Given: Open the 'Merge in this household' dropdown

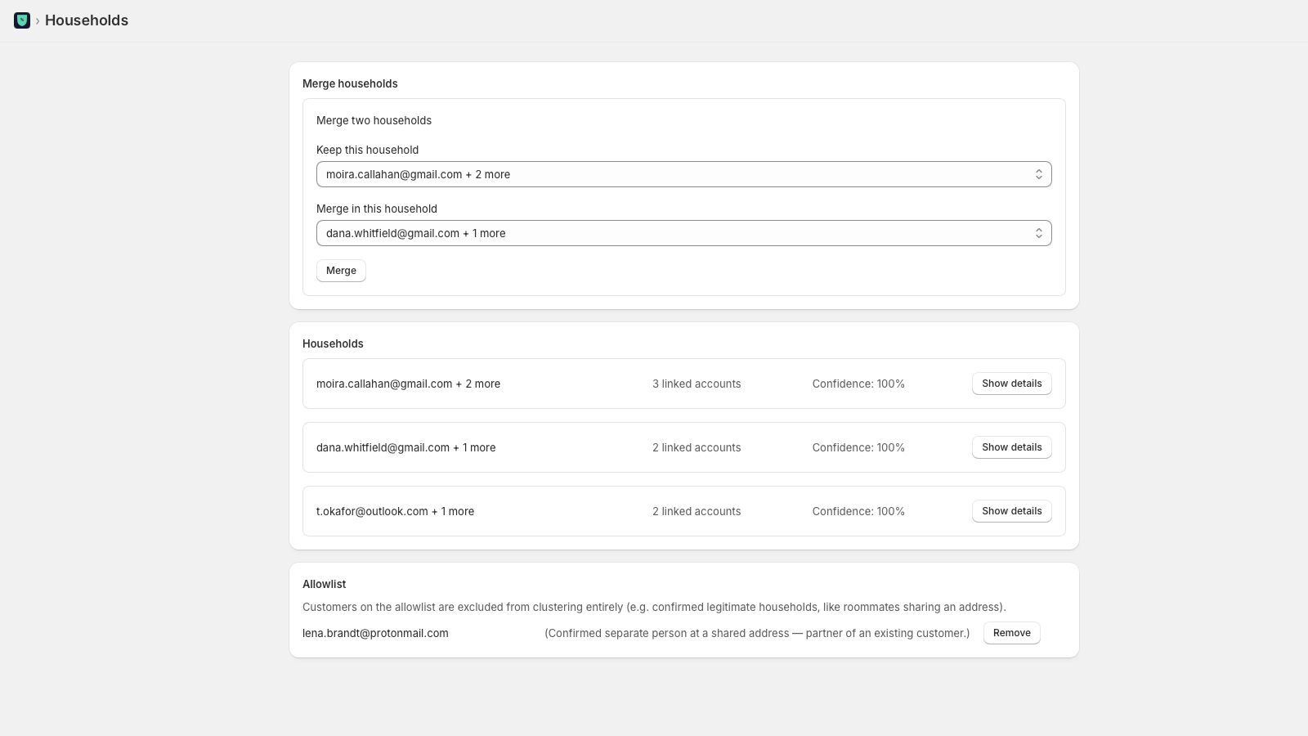Looking at the screenshot, I should (x=683, y=233).
